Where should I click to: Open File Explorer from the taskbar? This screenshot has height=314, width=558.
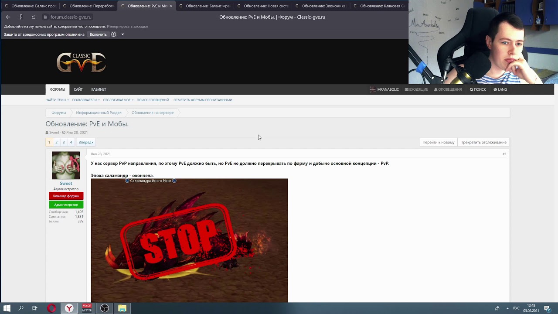point(122,308)
